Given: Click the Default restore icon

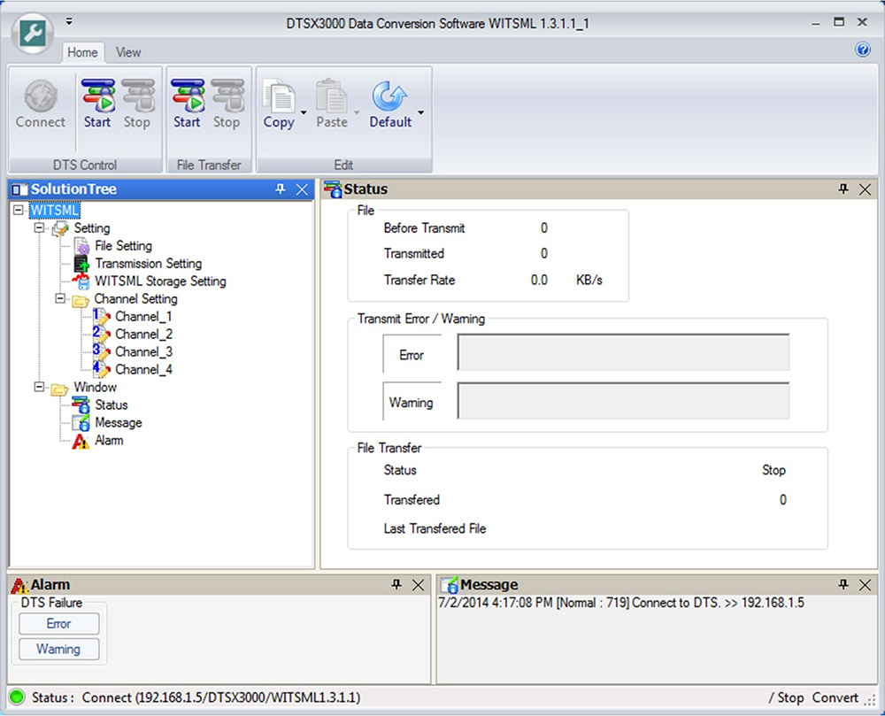Looking at the screenshot, I should click(390, 97).
